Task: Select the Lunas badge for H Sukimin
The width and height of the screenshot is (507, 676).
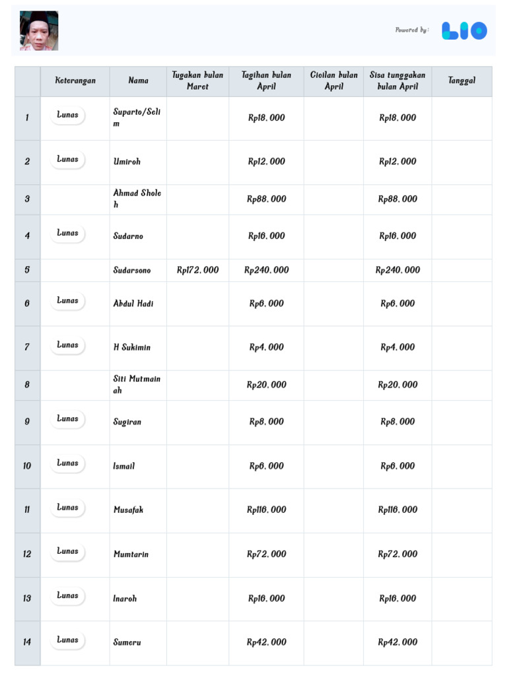Action: click(67, 345)
